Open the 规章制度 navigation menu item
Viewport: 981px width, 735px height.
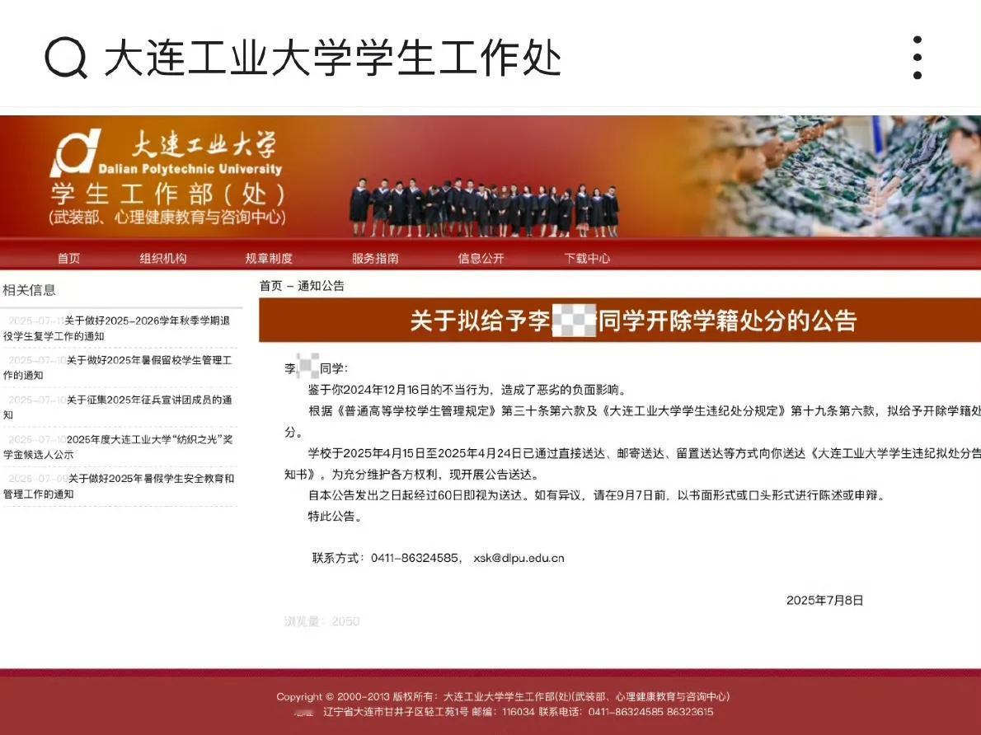pyautogui.click(x=269, y=259)
